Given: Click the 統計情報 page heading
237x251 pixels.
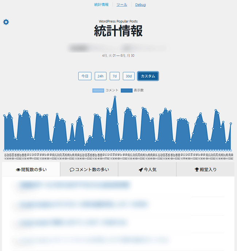Looking at the screenshot, I should coord(118,31).
